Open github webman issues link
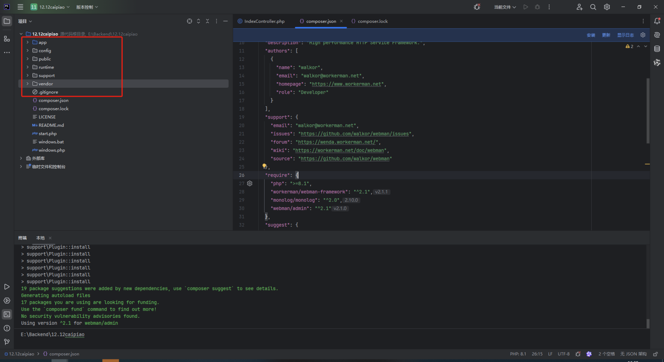Screen dimensions: 664x362 pos(355,134)
